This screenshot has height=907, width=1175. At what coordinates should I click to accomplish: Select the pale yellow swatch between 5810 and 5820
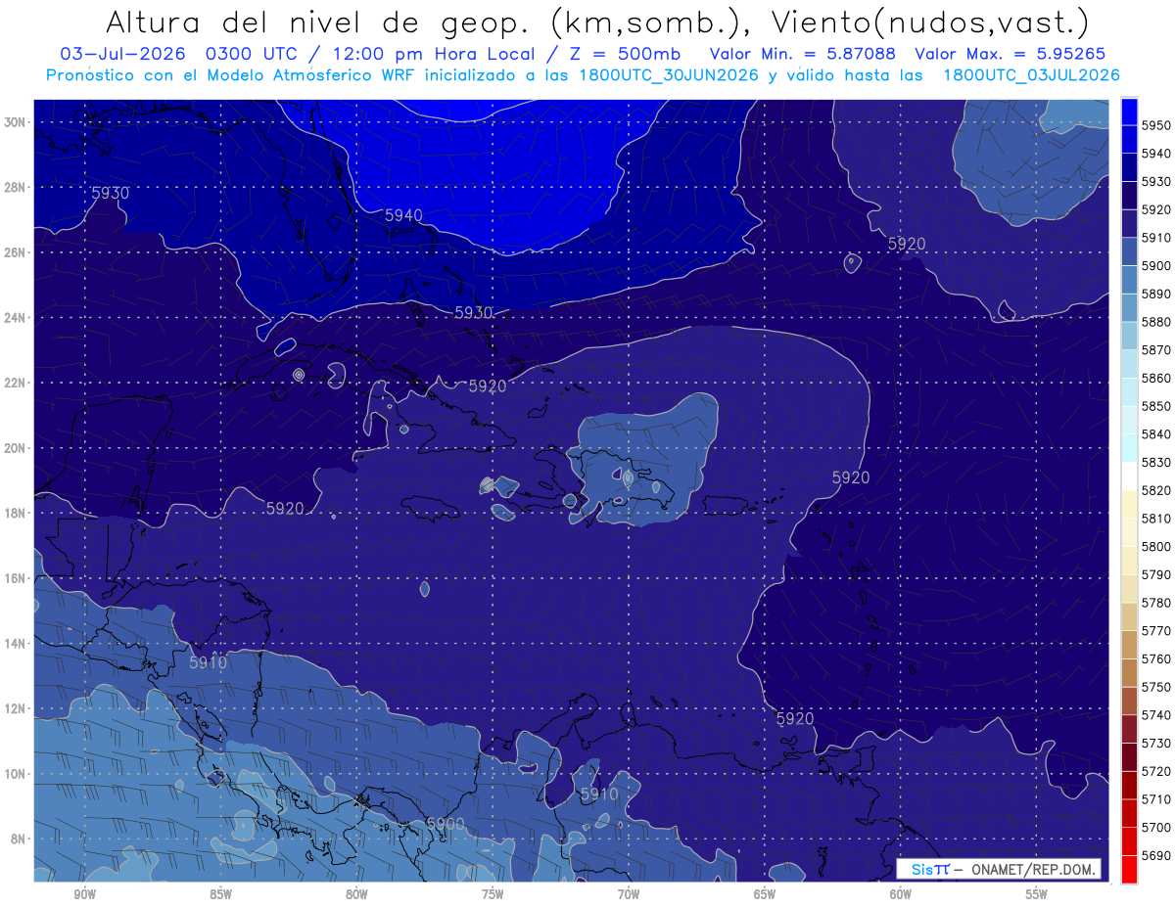(x=1129, y=504)
